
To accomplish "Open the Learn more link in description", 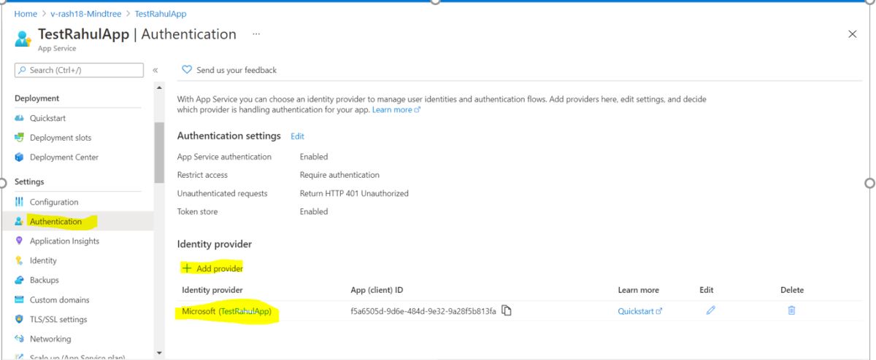I will (x=396, y=110).
